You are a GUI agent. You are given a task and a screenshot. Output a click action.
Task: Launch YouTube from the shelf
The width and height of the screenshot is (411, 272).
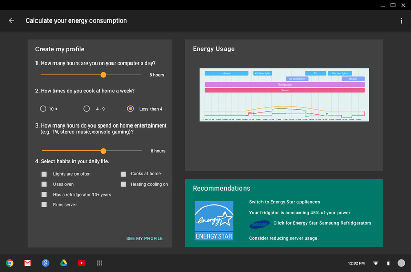[x=81, y=263]
